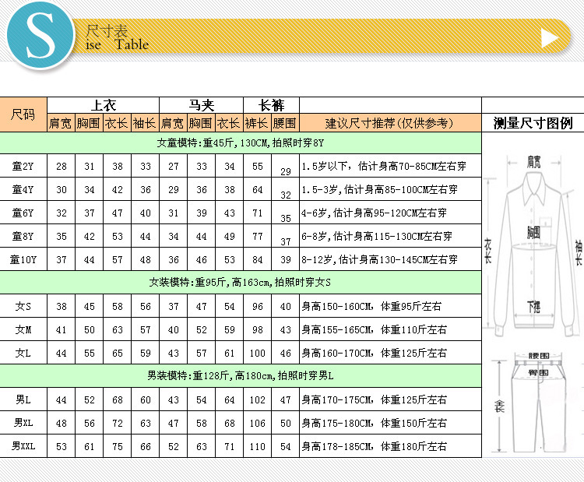Viewport: 584px width, 482px height.
Task: Select the 童10Y size row label
Action: [23, 259]
